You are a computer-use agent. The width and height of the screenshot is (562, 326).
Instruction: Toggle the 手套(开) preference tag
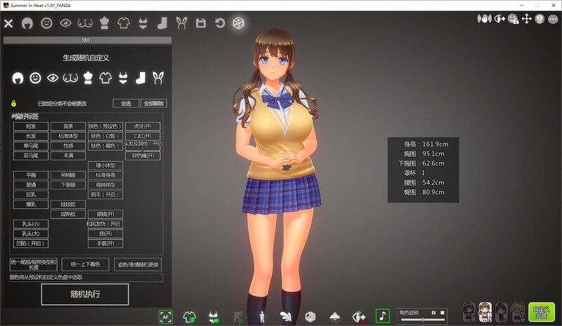coord(105,243)
